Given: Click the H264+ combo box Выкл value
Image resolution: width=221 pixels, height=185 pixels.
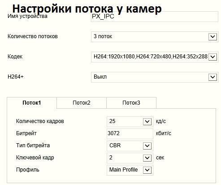Looking at the screenshot, I should (100, 77).
